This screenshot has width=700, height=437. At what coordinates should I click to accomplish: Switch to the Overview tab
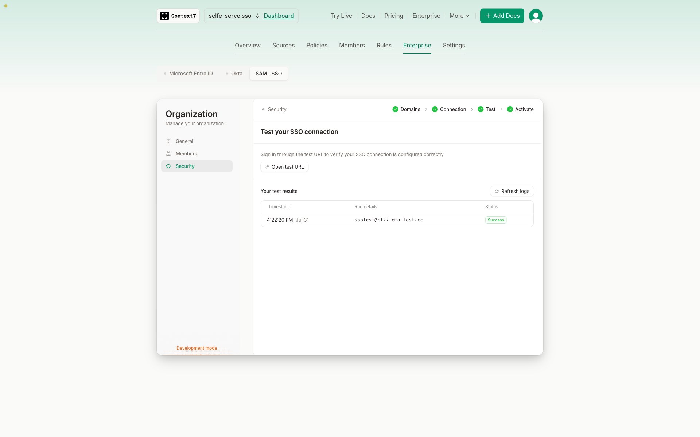[248, 45]
